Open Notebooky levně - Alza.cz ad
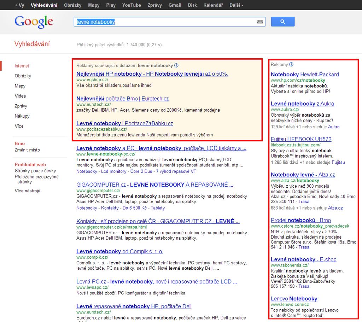 303,175
